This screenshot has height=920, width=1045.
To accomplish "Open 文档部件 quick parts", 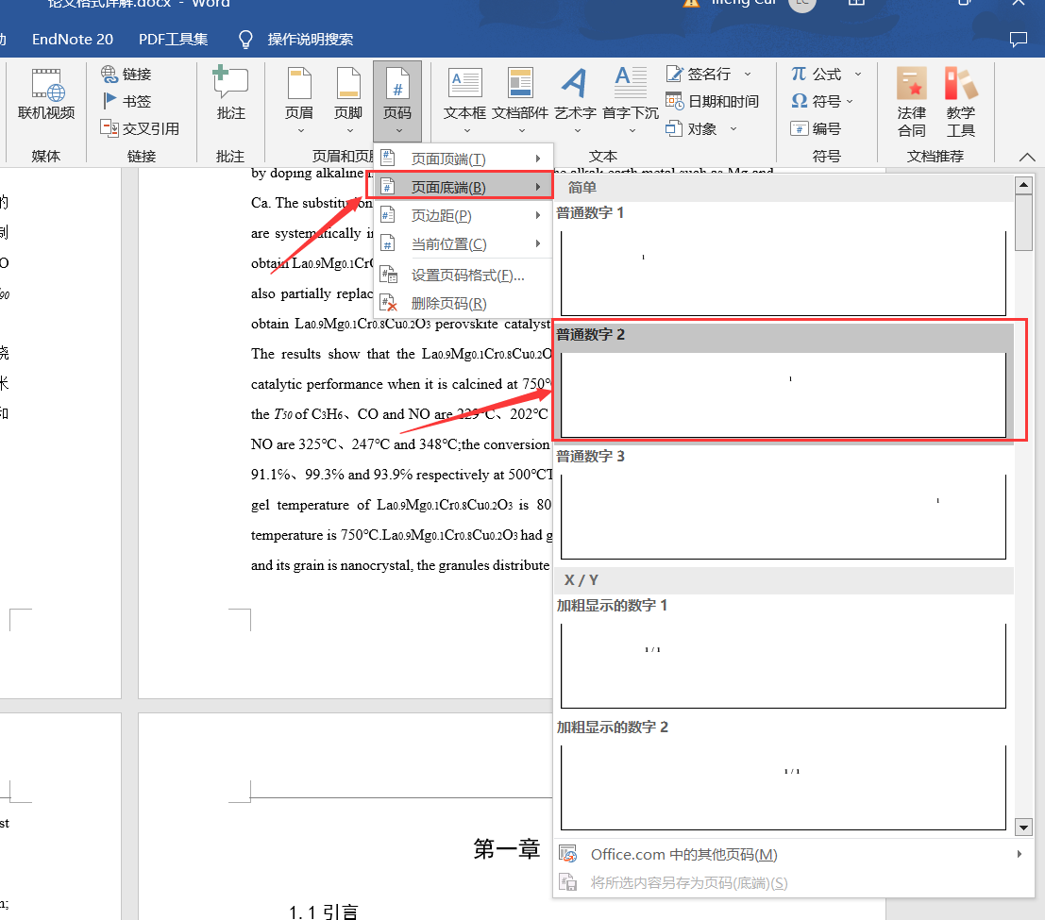I will click(520, 100).
